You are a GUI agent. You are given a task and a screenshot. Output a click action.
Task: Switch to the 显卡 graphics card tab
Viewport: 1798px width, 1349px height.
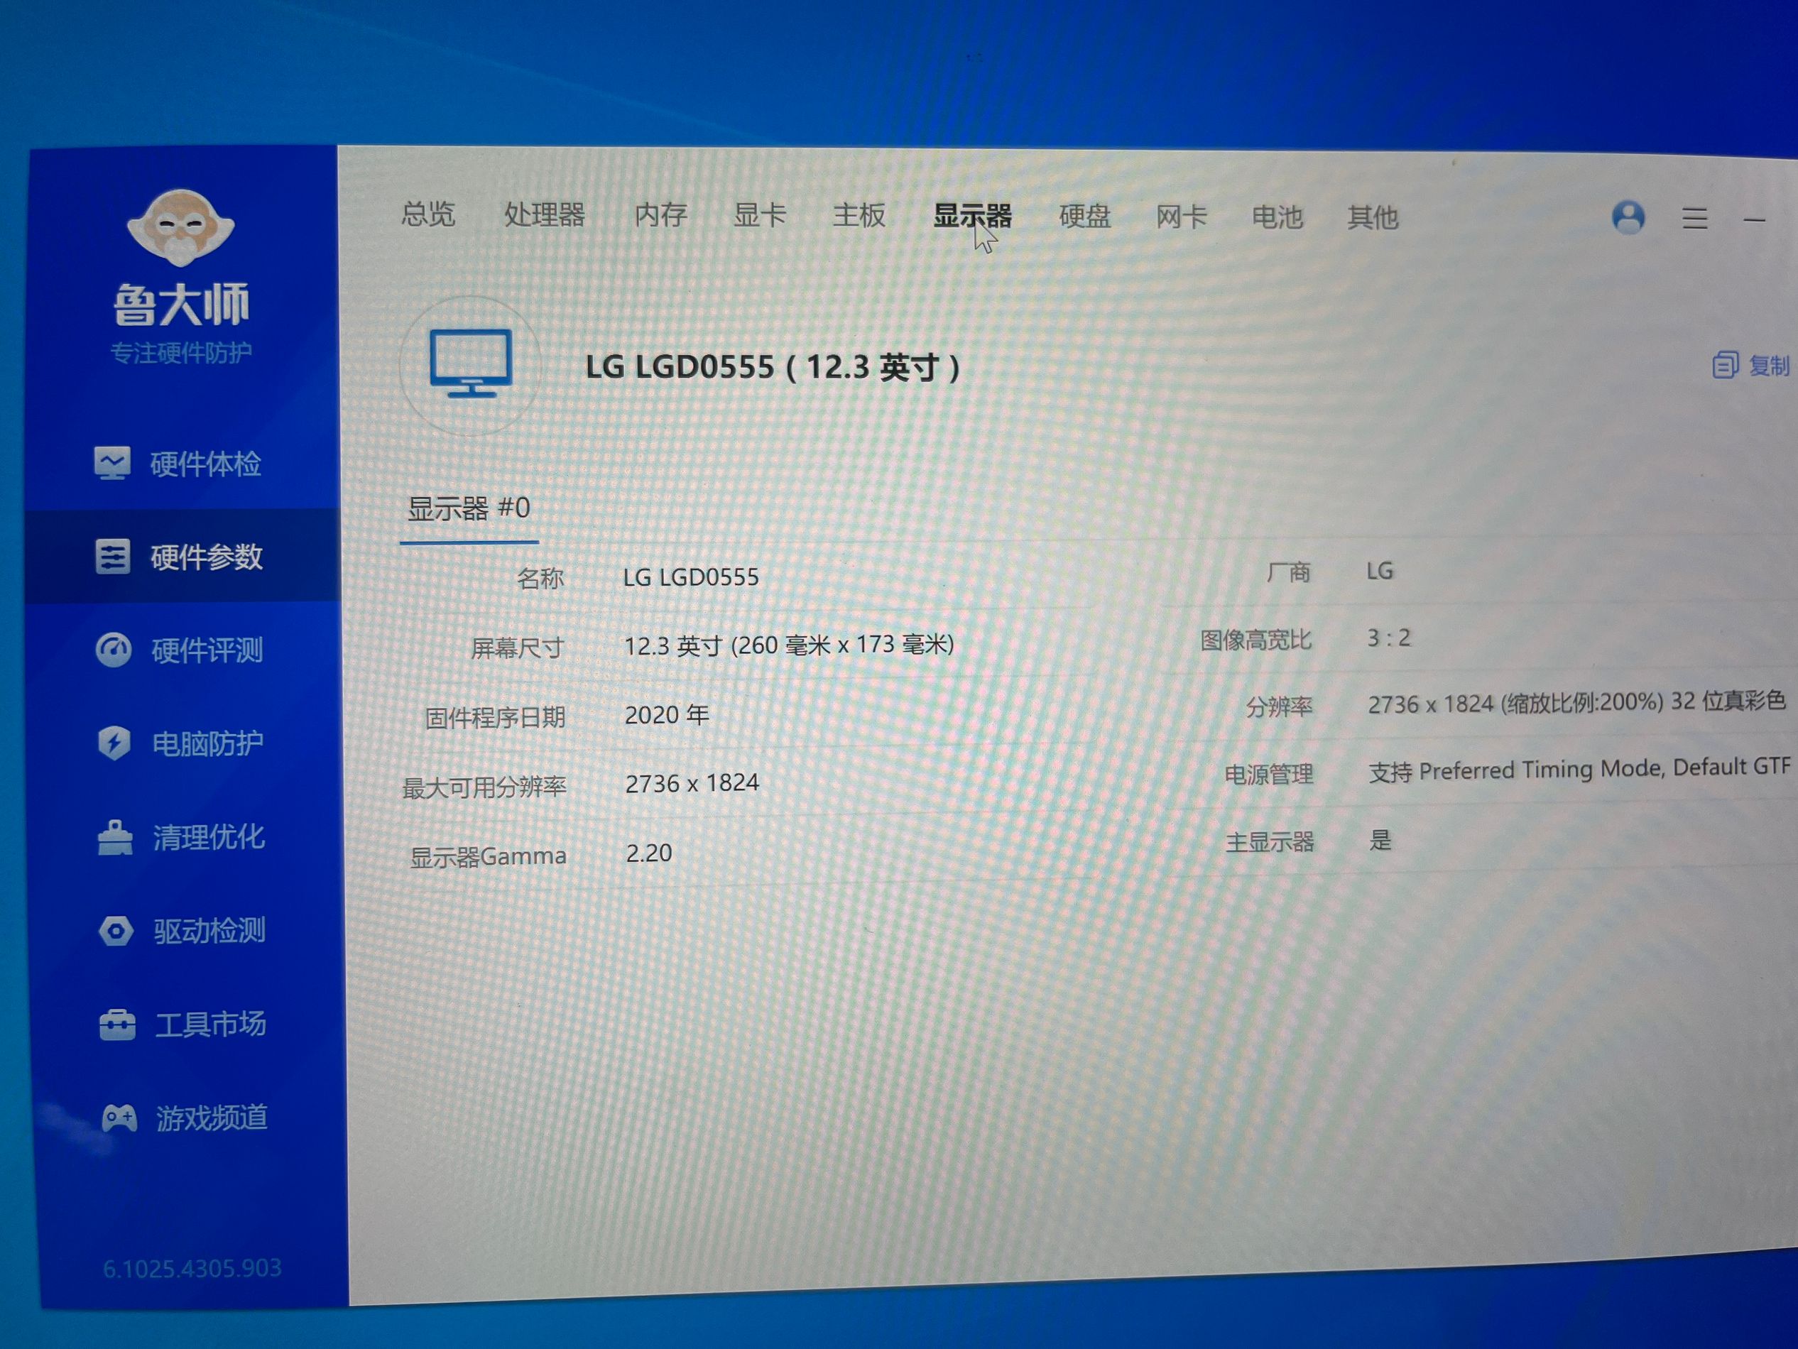[760, 214]
